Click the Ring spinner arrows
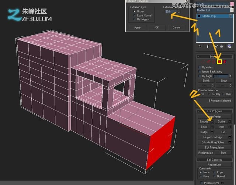This screenshot has height=185, width=236. pos(213,86)
